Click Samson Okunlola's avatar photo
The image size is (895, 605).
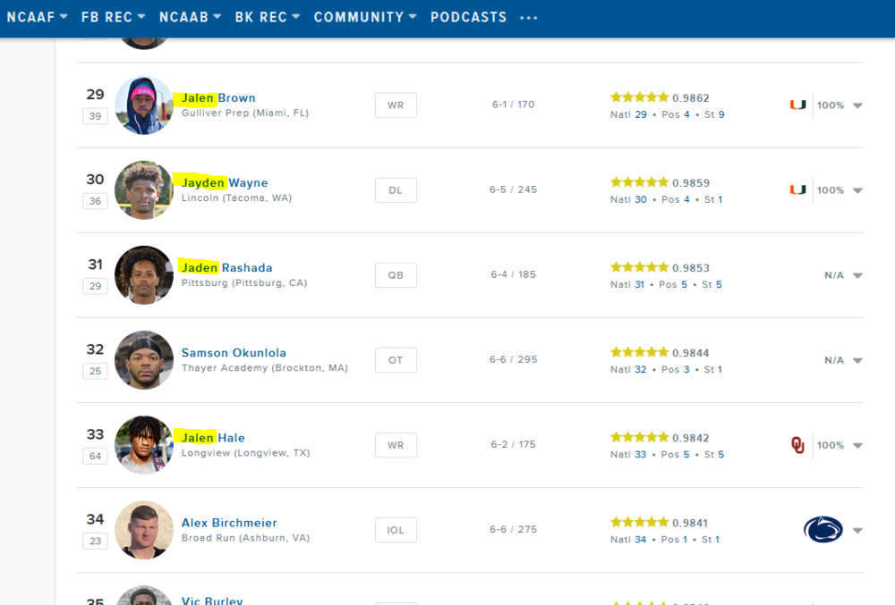(x=144, y=360)
